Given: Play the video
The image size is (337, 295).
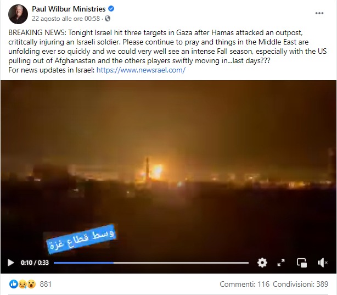Looking at the screenshot, I should pyautogui.click(x=11, y=263).
